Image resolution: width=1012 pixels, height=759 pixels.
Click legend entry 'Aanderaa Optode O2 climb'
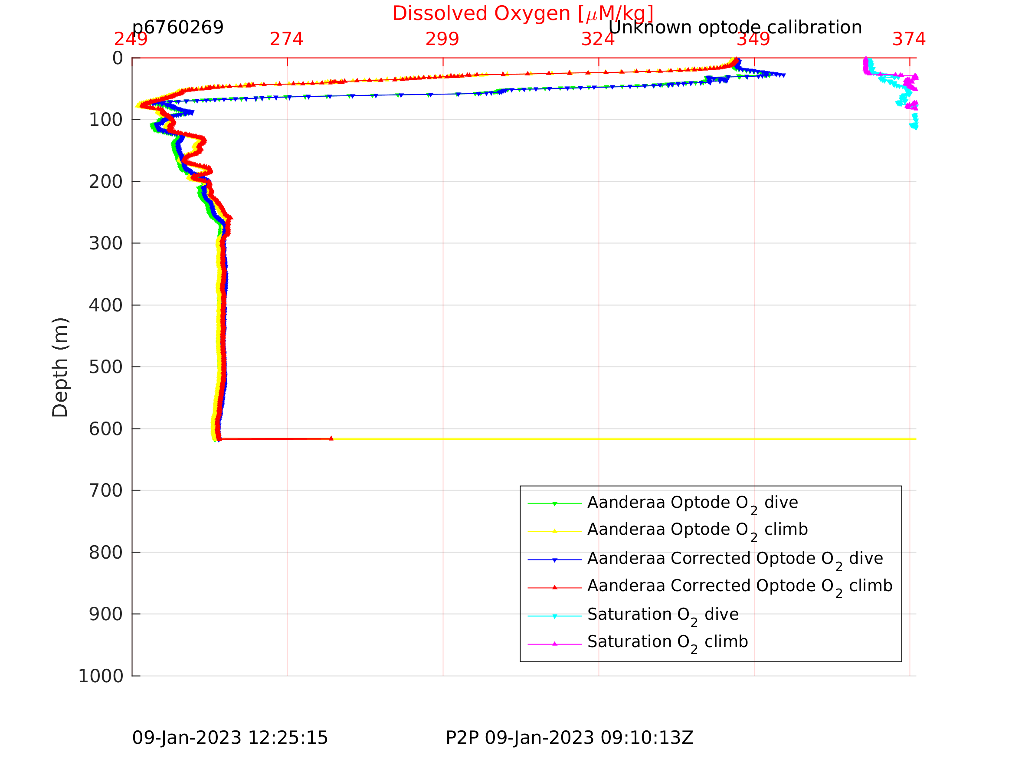pyautogui.click(x=698, y=531)
